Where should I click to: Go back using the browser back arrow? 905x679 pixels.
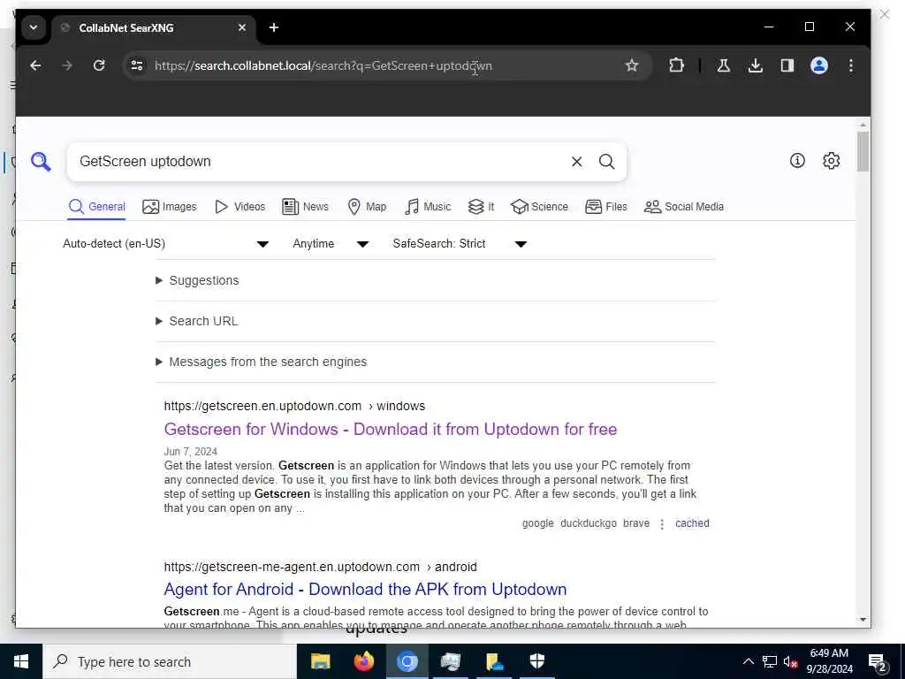point(35,65)
